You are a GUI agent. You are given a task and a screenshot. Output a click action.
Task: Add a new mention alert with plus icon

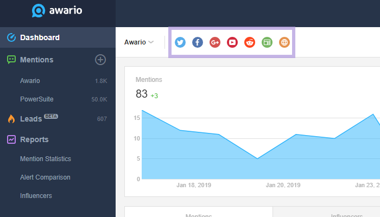point(100,60)
